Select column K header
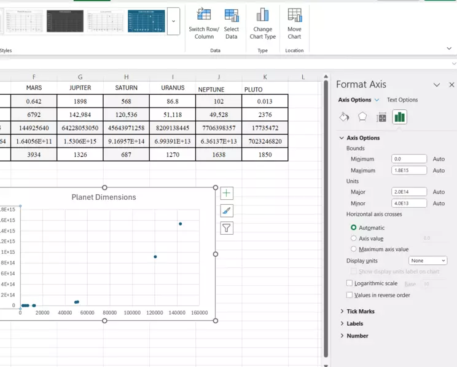Screen dimensions: 457x367 pos(265,77)
